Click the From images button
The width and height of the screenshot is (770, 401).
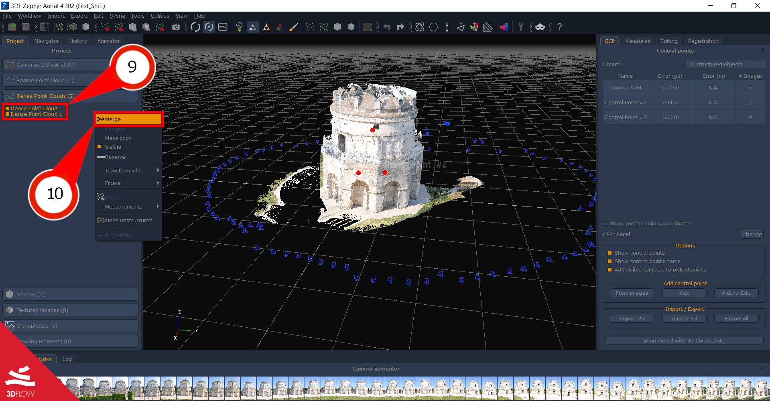coord(632,293)
